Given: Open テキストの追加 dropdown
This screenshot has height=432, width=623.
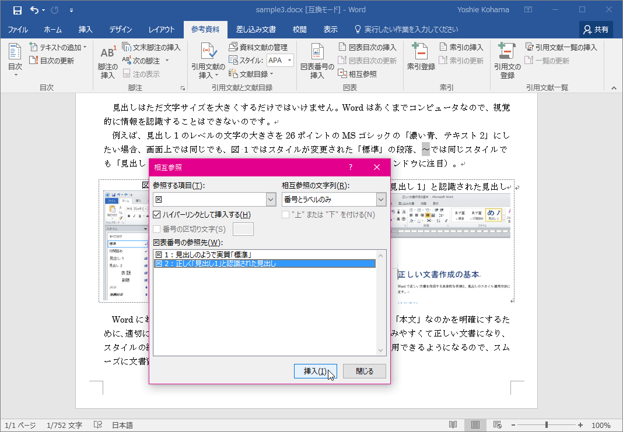Looking at the screenshot, I should click(x=58, y=47).
